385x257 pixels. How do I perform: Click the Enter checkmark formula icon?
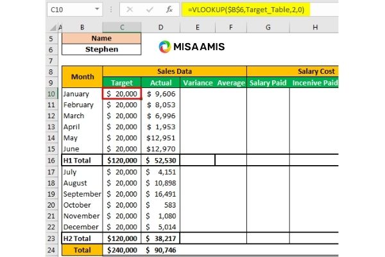point(150,10)
